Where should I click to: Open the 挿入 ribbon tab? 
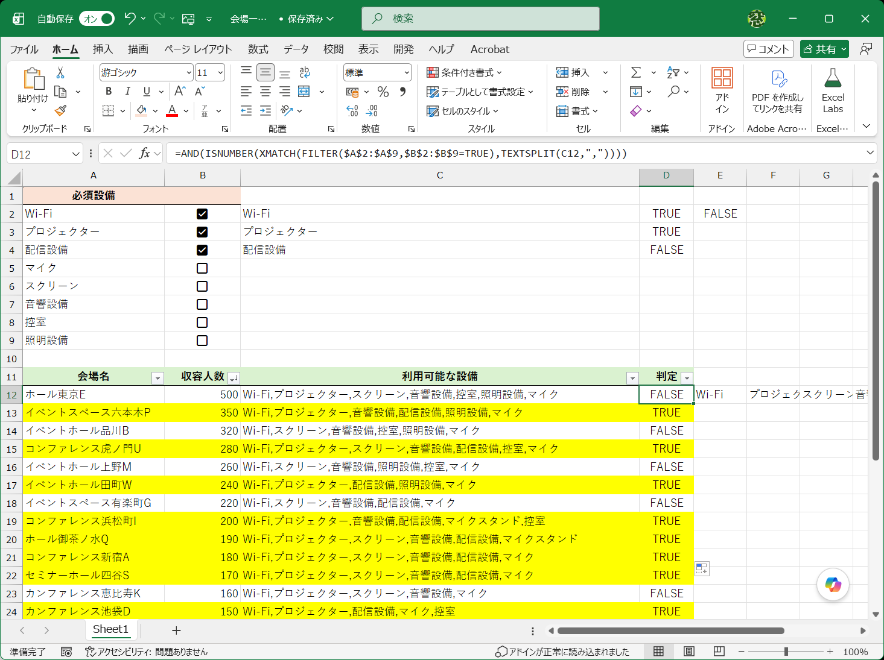tap(103, 49)
